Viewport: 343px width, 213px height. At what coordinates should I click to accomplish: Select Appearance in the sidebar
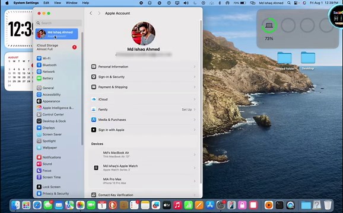pos(48,101)
